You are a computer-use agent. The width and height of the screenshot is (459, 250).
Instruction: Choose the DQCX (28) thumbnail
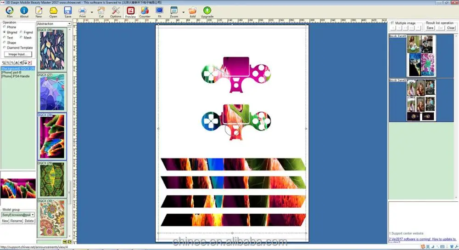pyautogui.click(x=52, y=137)
